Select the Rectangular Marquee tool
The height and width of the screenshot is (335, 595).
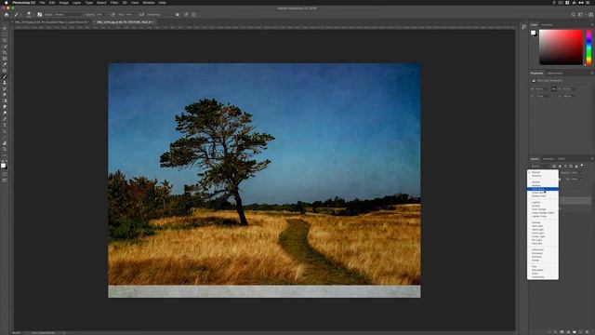[x=5, y=34]
